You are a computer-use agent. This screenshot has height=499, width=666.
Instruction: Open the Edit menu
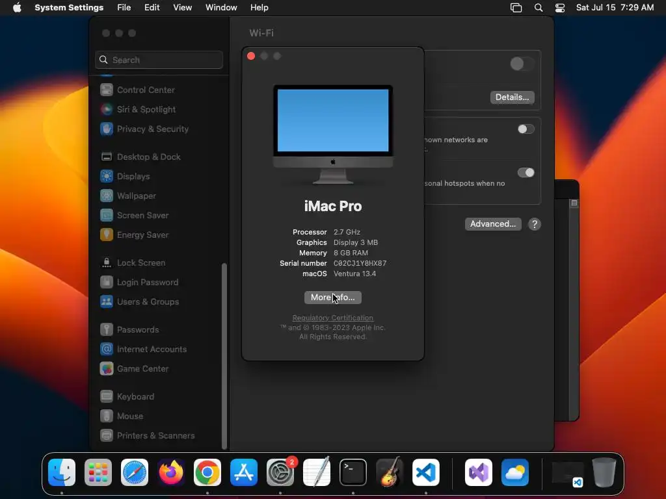point(152,8)
